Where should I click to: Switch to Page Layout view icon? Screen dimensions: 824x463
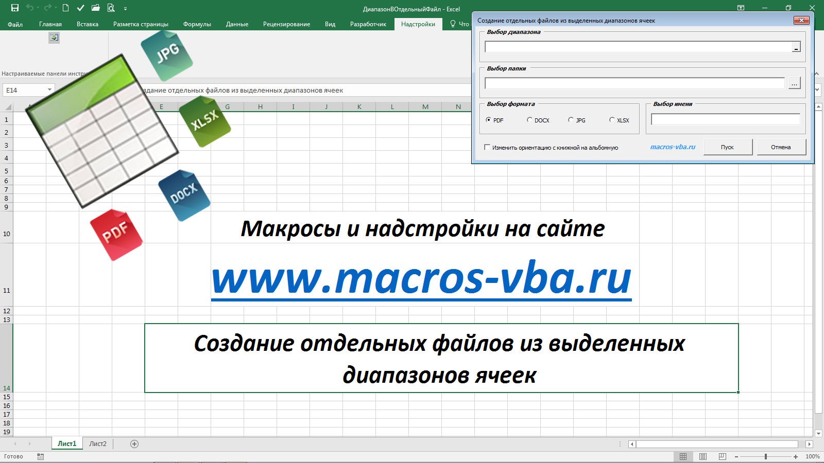(703, 456)
